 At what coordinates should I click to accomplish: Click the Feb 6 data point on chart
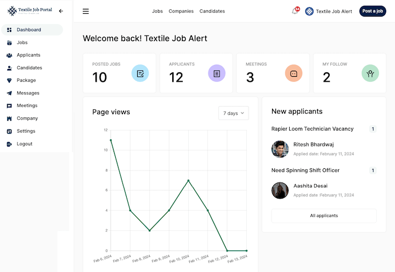pos(111,140)
